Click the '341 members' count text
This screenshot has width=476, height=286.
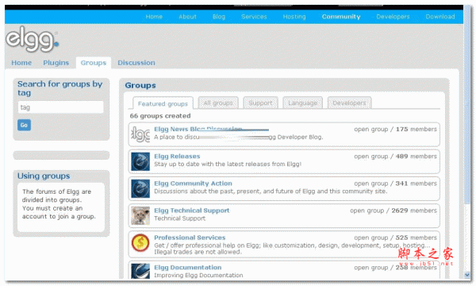[416, 184]
